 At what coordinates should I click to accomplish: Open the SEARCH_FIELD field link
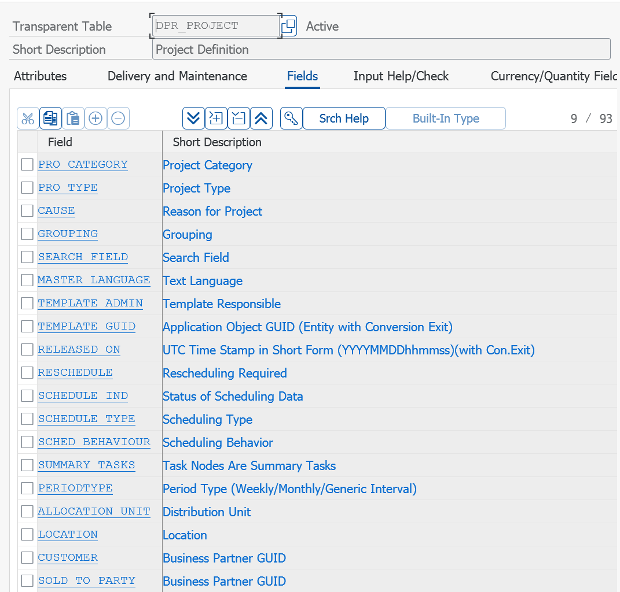pyautogui.click(x=83, y=257)
